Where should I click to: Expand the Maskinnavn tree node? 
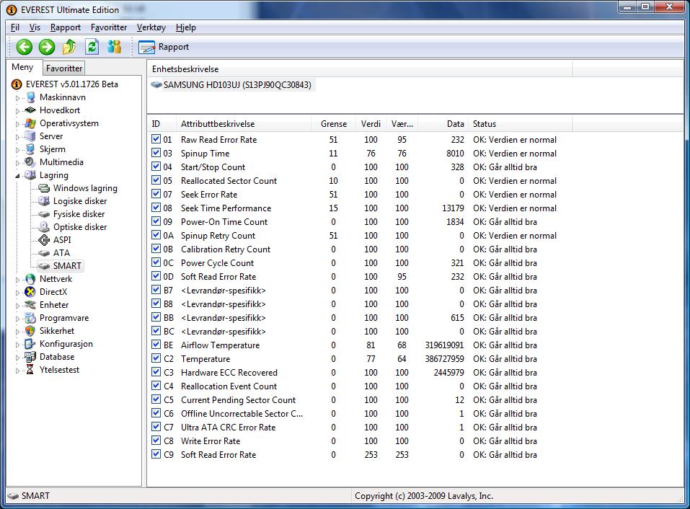point(17,98)
